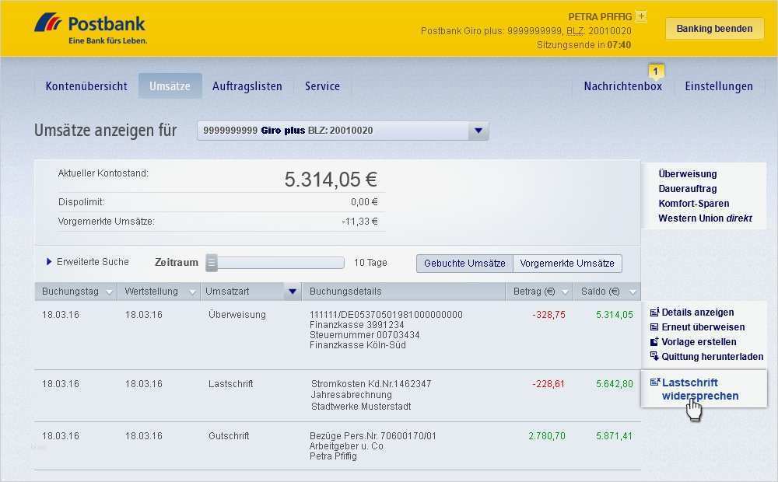
Task: Switch to Auftragslisten tab
Action: [x=247, y=86]
